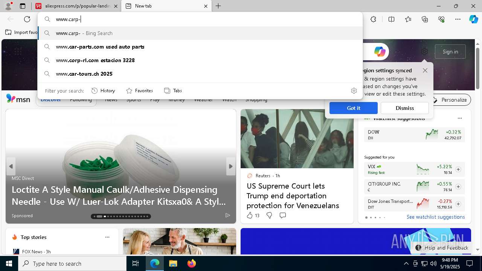Open Firefox from the taskbar
The height and width of the screenshot is (271, 482).
[x=191, y=263]
